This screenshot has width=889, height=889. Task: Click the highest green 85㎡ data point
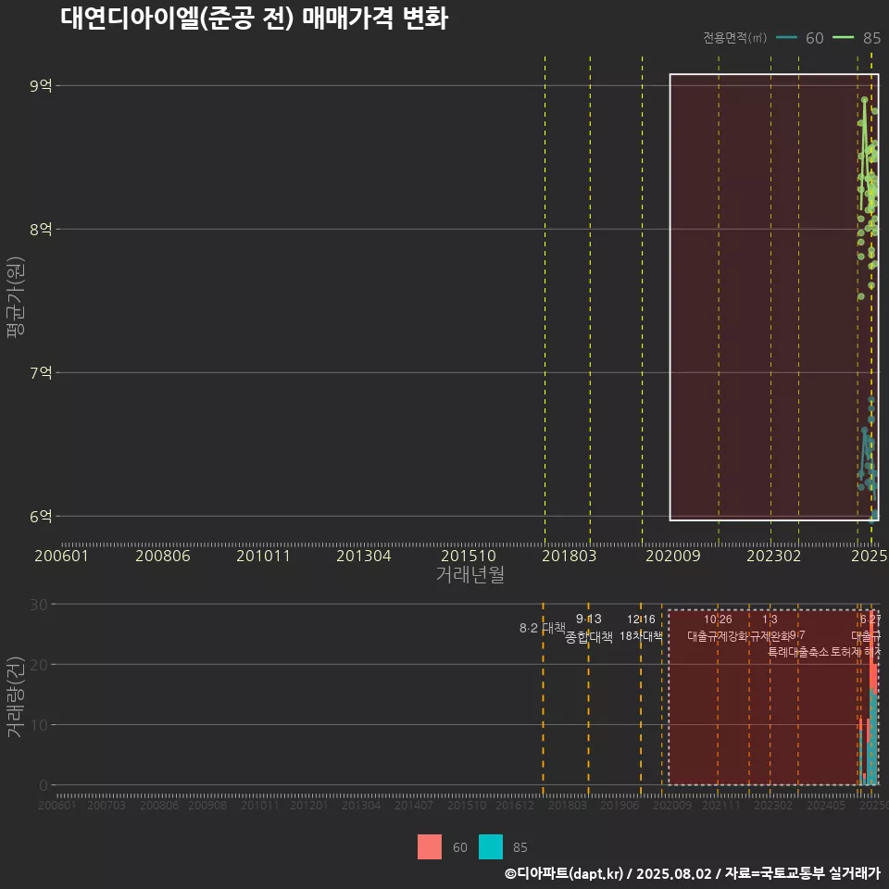point(865,100)
